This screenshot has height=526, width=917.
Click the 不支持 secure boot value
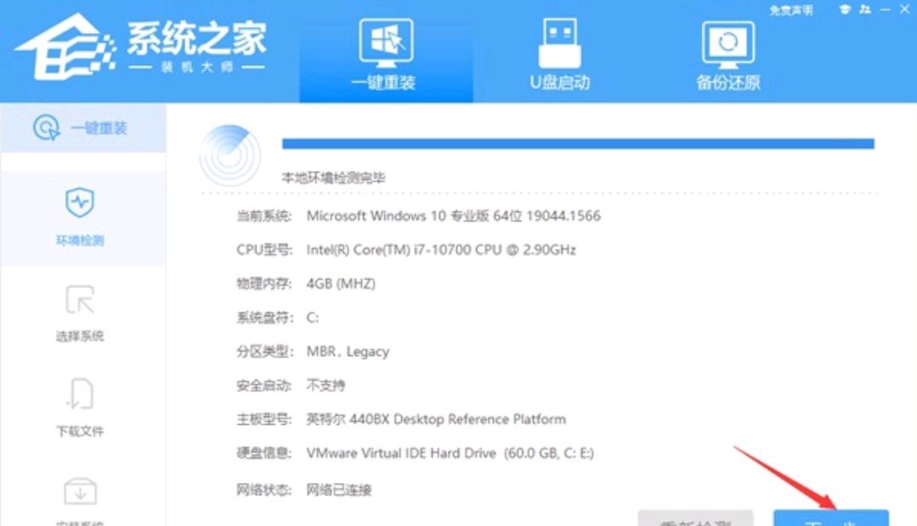point(325,385)
